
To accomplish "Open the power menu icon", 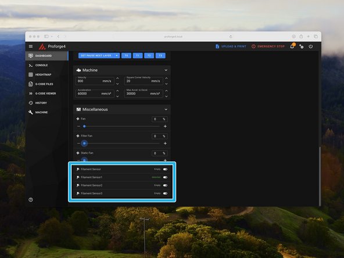I will (x=311, y=46).
